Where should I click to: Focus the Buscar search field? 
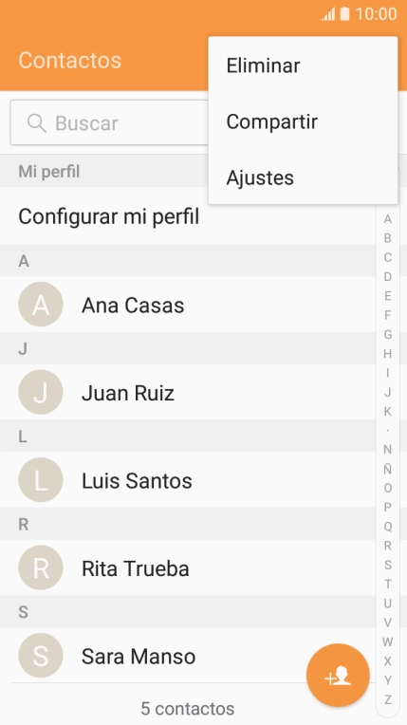point(109,123)
